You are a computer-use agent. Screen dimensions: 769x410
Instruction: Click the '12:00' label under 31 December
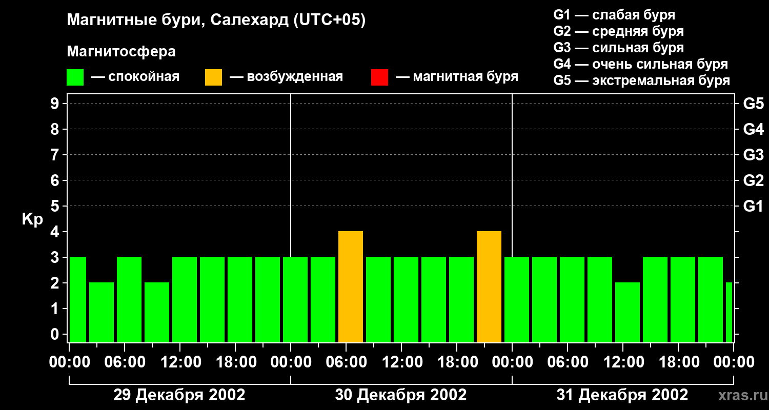click(x=623, y=362)
